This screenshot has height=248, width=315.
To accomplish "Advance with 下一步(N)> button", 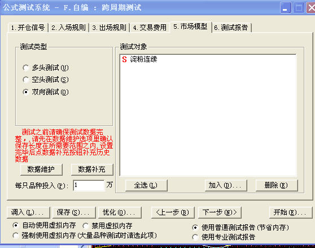I will [220, 212].
